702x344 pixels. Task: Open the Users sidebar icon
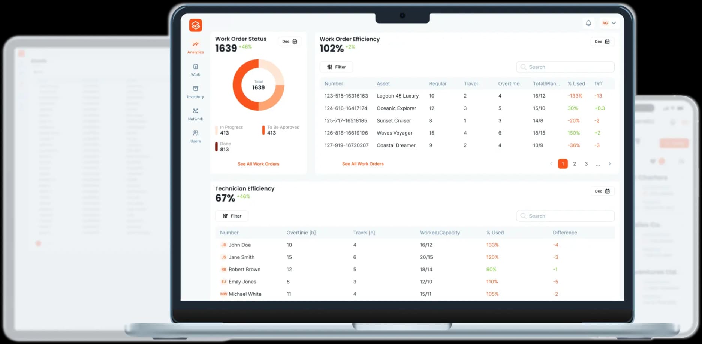pyautogui.click(x=195, y=136)
